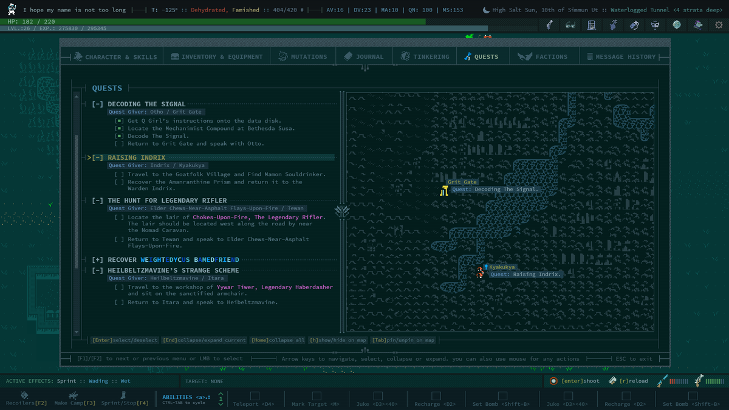The height and width of the screenshot is (410, 729).
Task: Expand the RECOVER WEIGHTEDYCUS BAMEDFRIEND quest
Action: point(97,259)
